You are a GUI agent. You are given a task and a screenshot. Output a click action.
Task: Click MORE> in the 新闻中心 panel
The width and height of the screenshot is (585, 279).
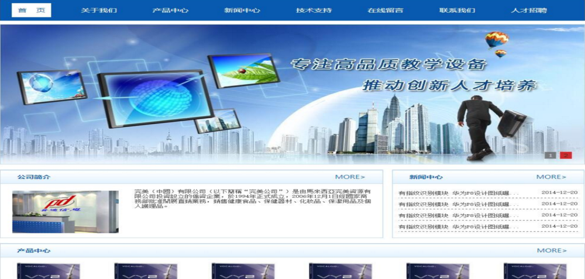[x=551, y=177]
